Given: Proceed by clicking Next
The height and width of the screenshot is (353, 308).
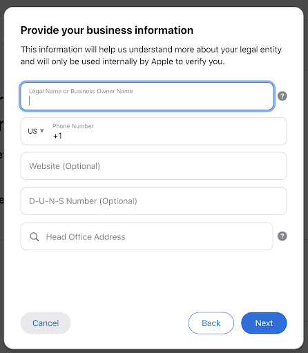Looking at the screenshot, I should pos(264,323).
